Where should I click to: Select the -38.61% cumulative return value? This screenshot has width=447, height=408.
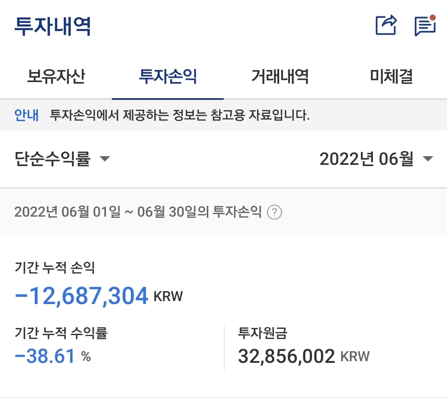43,355
